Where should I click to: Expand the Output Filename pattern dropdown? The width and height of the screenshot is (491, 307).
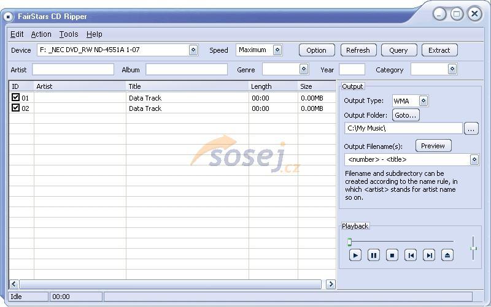[474, 160]
